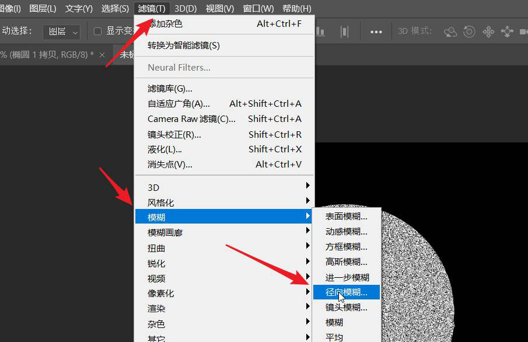Open the three-dots more options
Screen dimensions: 528x342
click(x=376, y=32)
